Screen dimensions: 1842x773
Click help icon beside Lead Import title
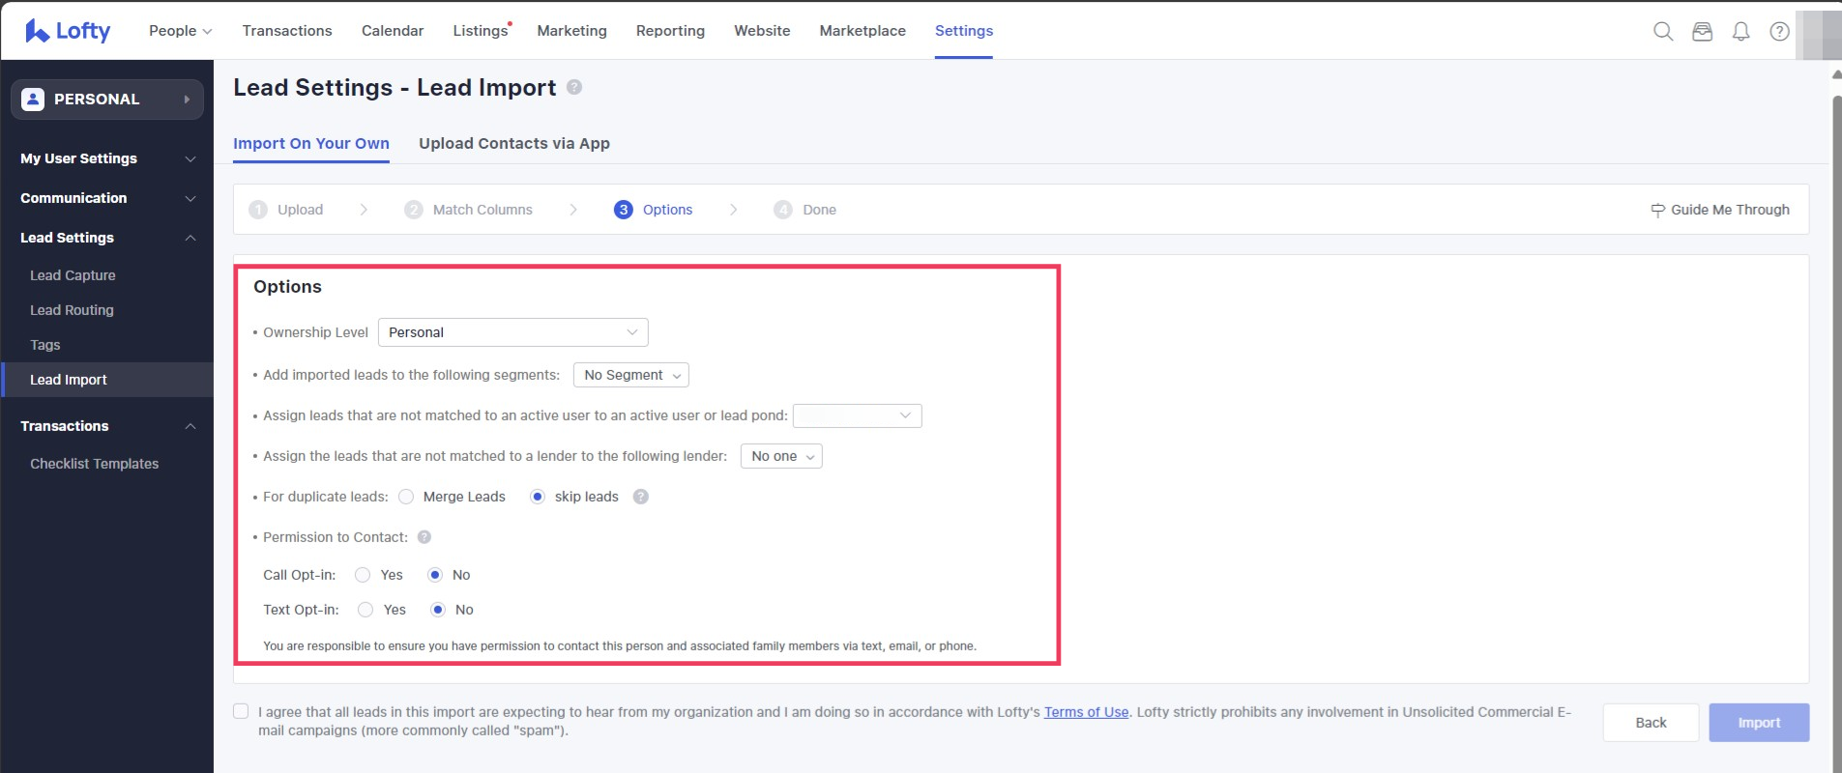click(x=574, y=87)
